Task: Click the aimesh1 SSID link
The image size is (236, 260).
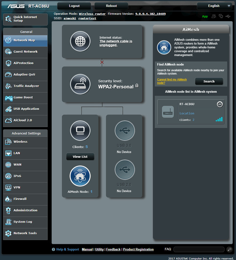Action: click(70, 18)
